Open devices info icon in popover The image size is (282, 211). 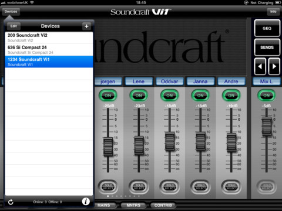[x=86, y=202]
